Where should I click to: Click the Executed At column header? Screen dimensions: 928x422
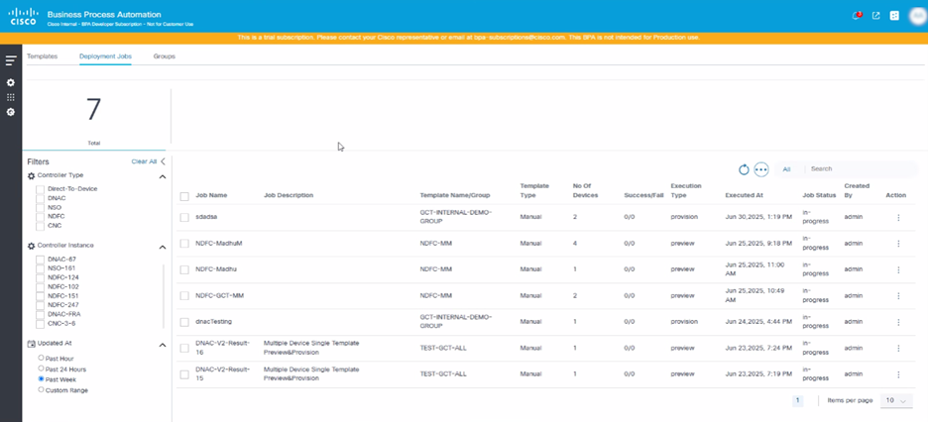click(x=743, y=195)
